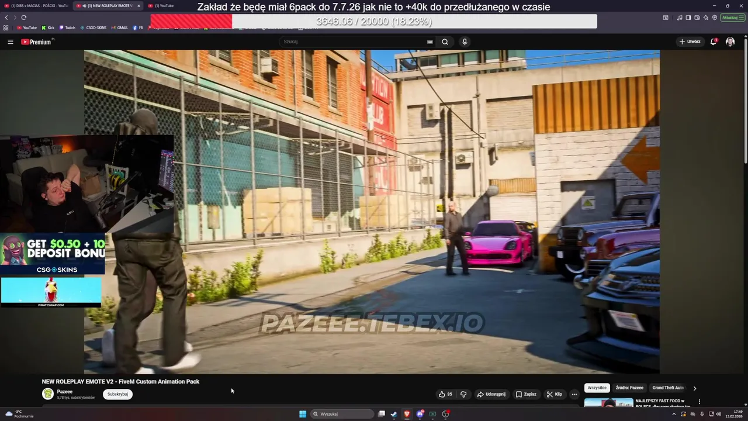This screenshot has width=748, height=421.
Task: Click the Windows taskbar Wyszukaj search box
Action: [x=342, y=414]
